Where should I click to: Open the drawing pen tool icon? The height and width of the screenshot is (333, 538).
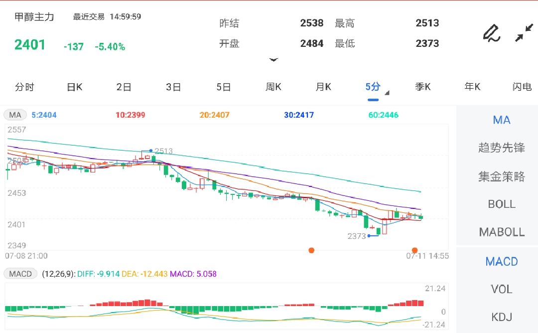click(492, 33)
